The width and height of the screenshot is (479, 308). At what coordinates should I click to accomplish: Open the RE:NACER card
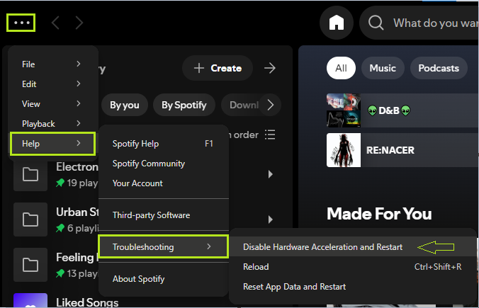(402, 150)
